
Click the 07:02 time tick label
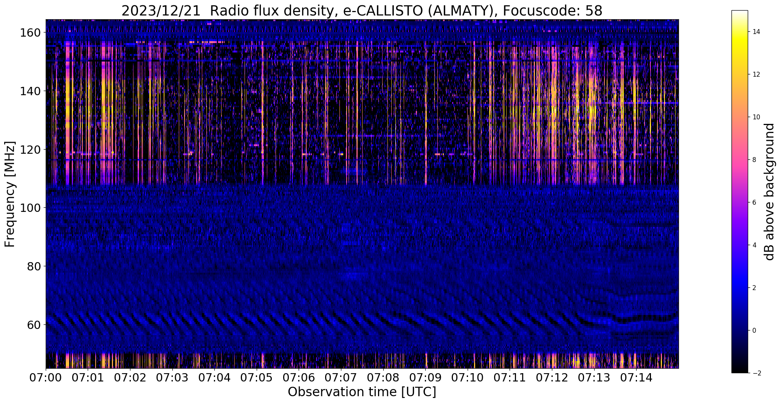click(130, 377)
